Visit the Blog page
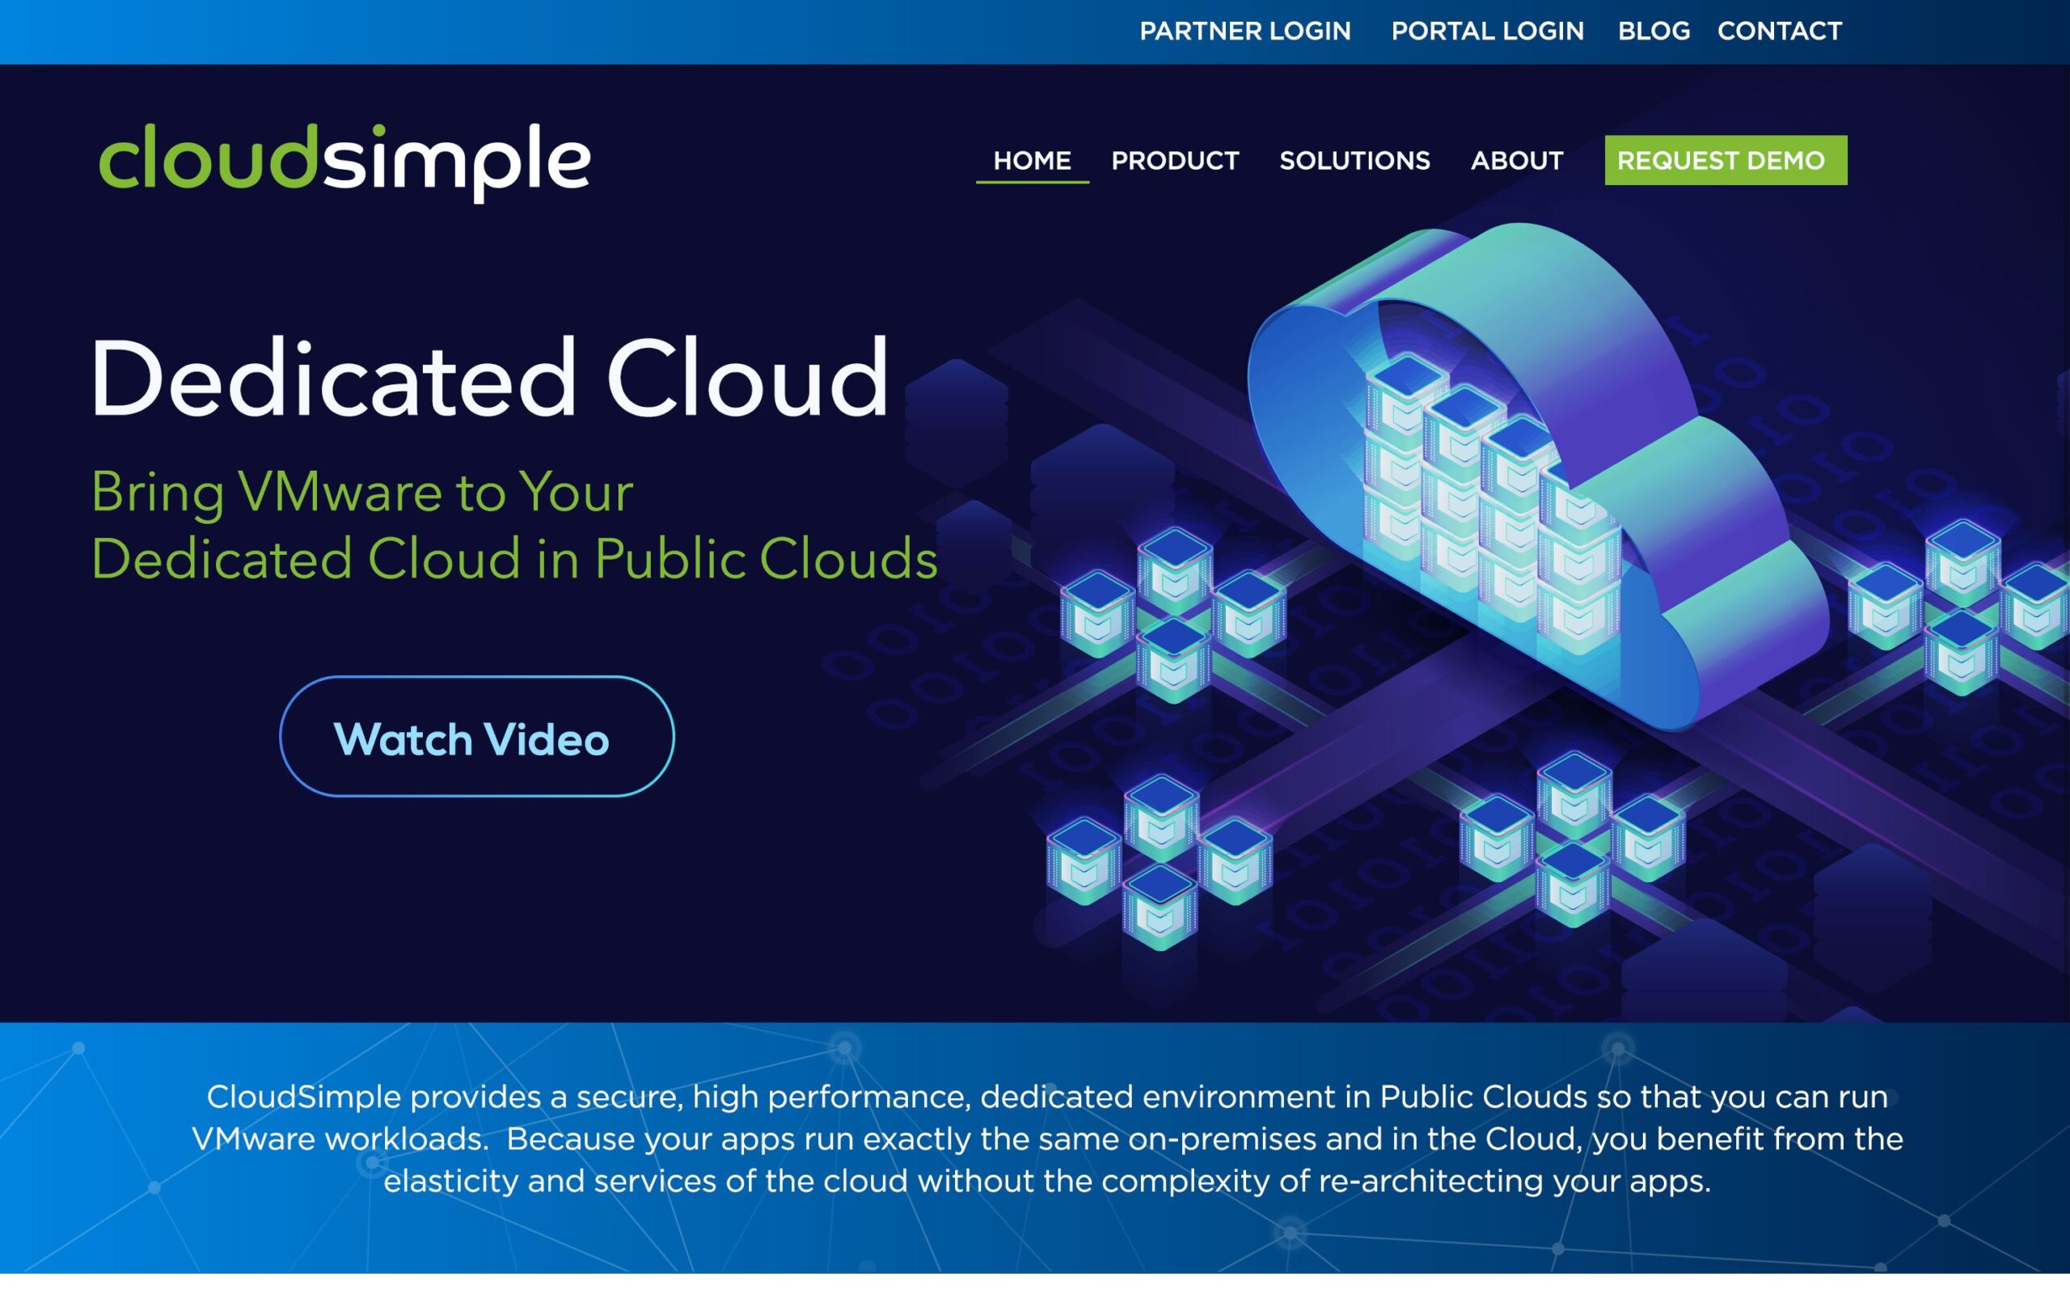Image resolution: width=2070 pixels, height=1294 pixels. [1654, 32]
